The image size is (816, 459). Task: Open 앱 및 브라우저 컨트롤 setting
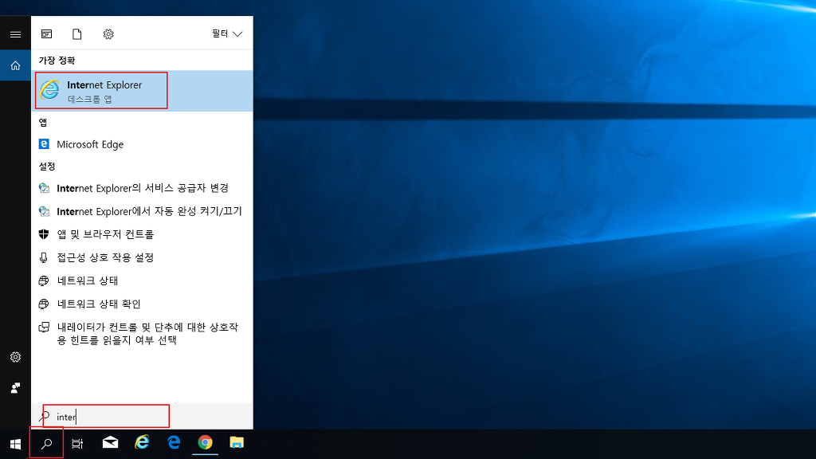142,234
